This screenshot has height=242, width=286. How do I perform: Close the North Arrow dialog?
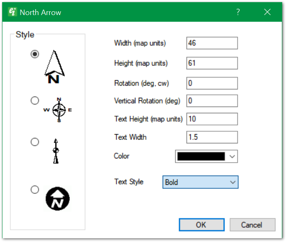point(268,12)
